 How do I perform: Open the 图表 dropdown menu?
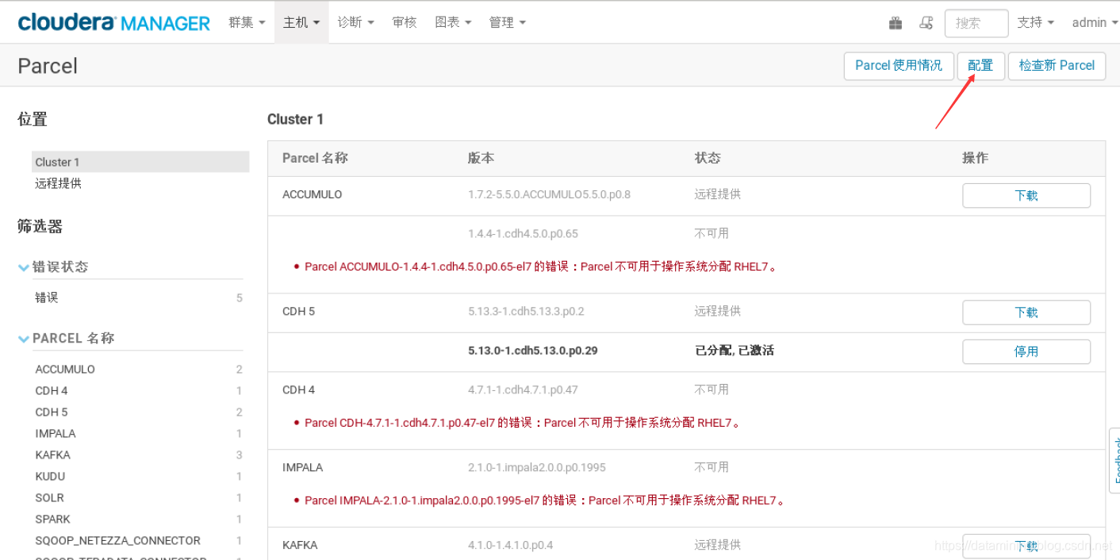click(453, 22)
